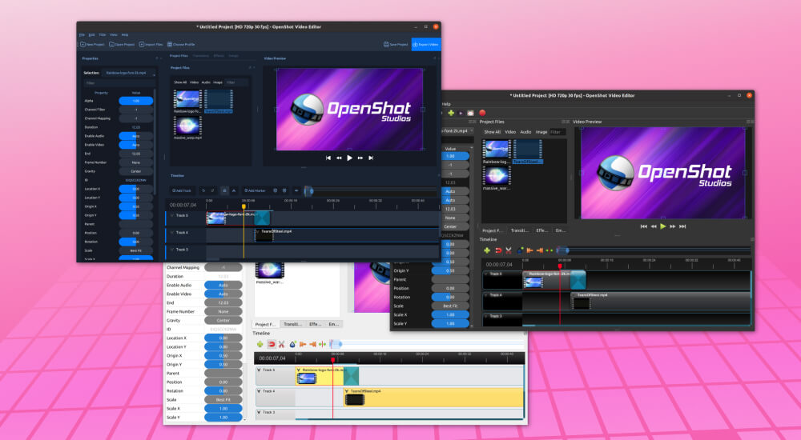Jump to the start in the blue-themed preview
801x440 pixels.
tap(328, 158)
